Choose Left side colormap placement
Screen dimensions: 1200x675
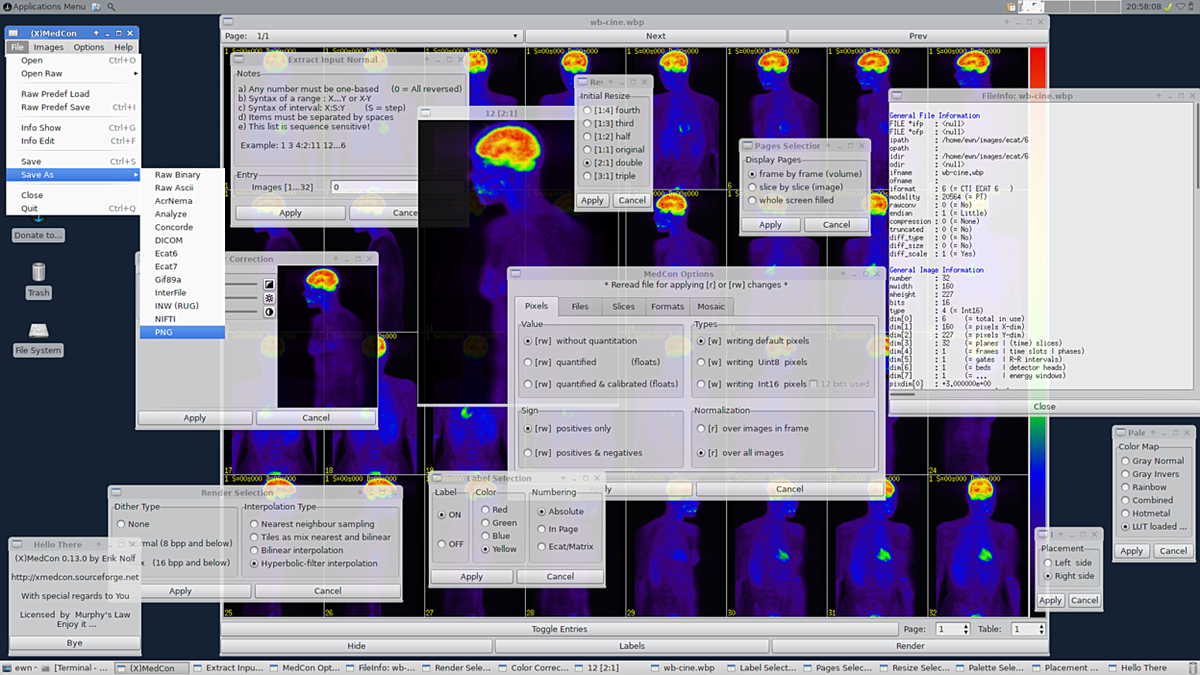pos(1048,563)
